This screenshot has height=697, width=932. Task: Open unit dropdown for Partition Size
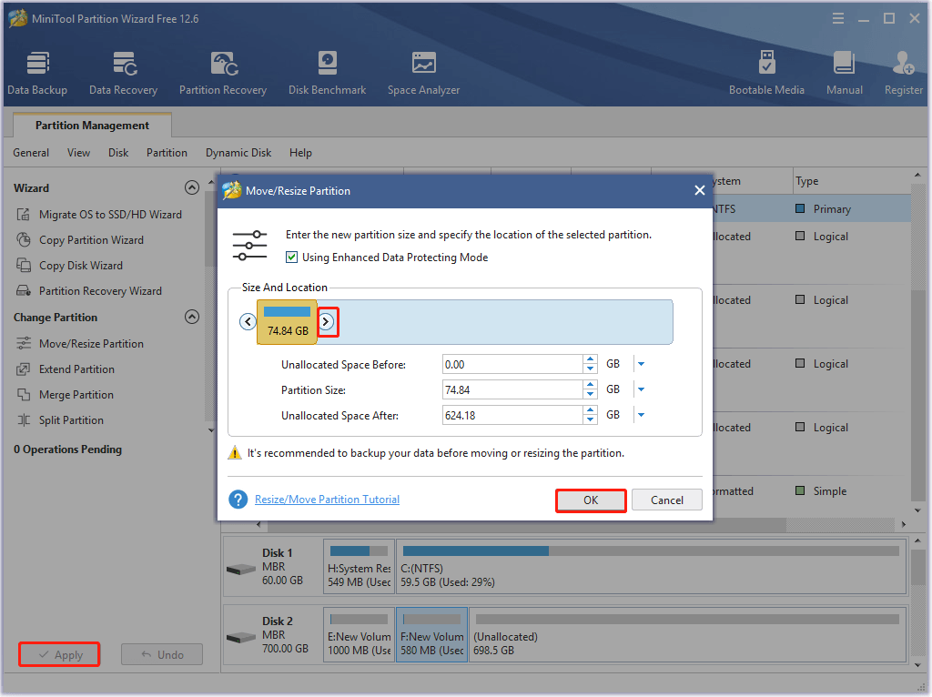[642, 389]
